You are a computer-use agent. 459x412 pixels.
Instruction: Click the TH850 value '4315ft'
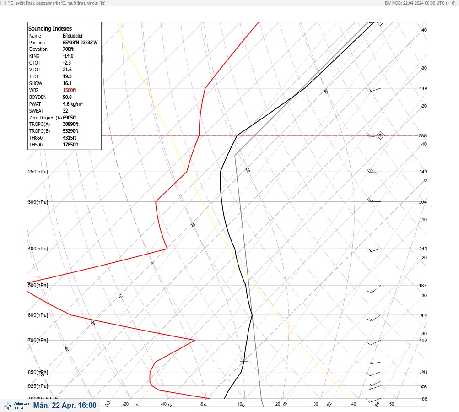pyautogui.click(x=70, y=138)
